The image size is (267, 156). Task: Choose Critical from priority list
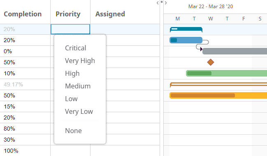76,48
